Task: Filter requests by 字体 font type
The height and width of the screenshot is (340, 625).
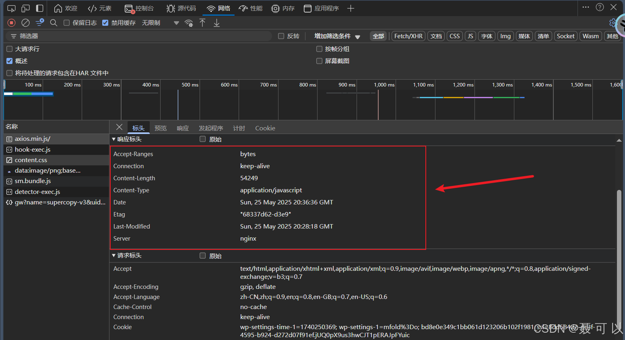Action: [487, 36]
